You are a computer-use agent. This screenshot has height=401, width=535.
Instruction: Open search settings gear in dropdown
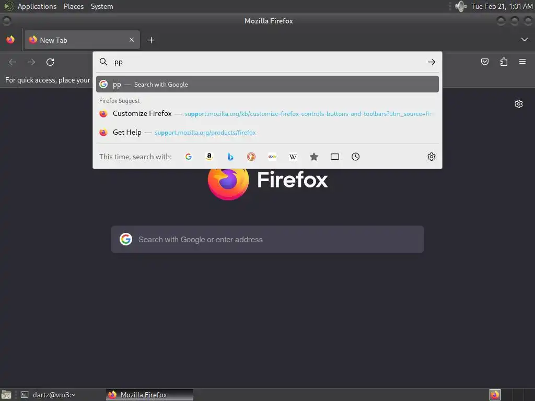[431, 157]
